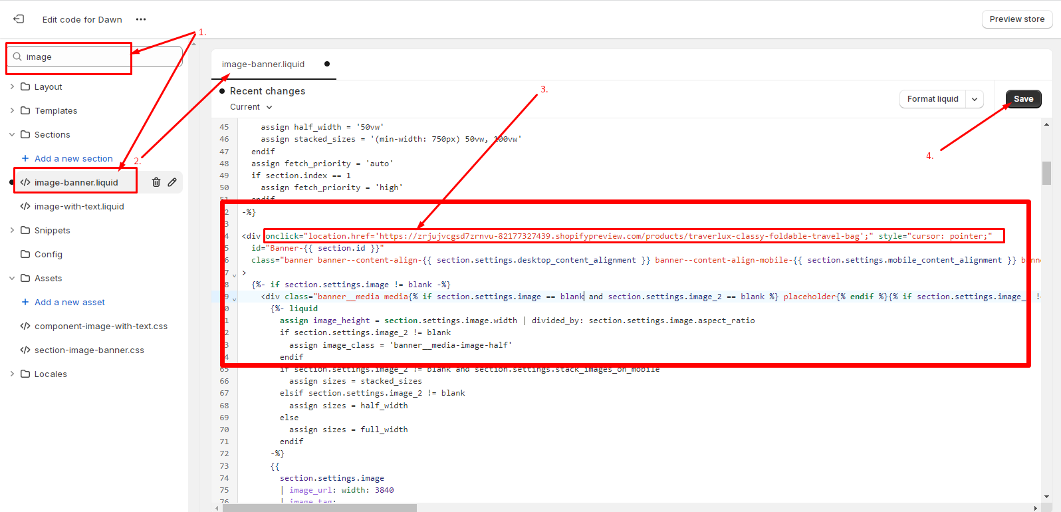Click code line 'image_url: width: 3840'

coord(341,491)
